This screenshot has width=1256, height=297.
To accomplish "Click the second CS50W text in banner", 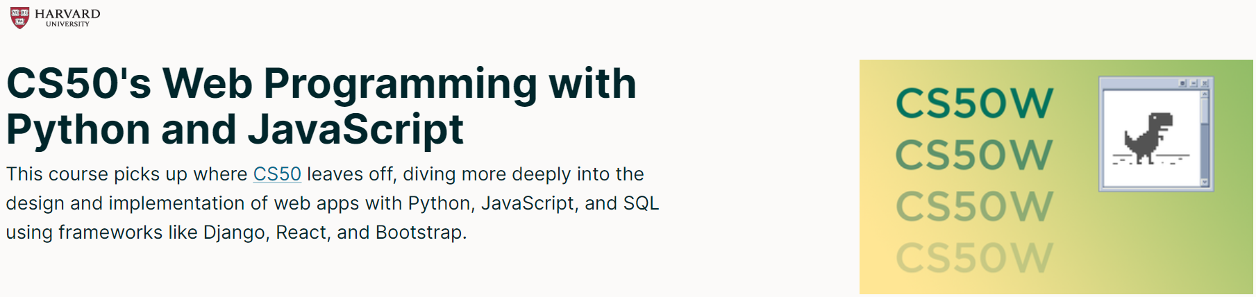I will click(x=974, y=155).
